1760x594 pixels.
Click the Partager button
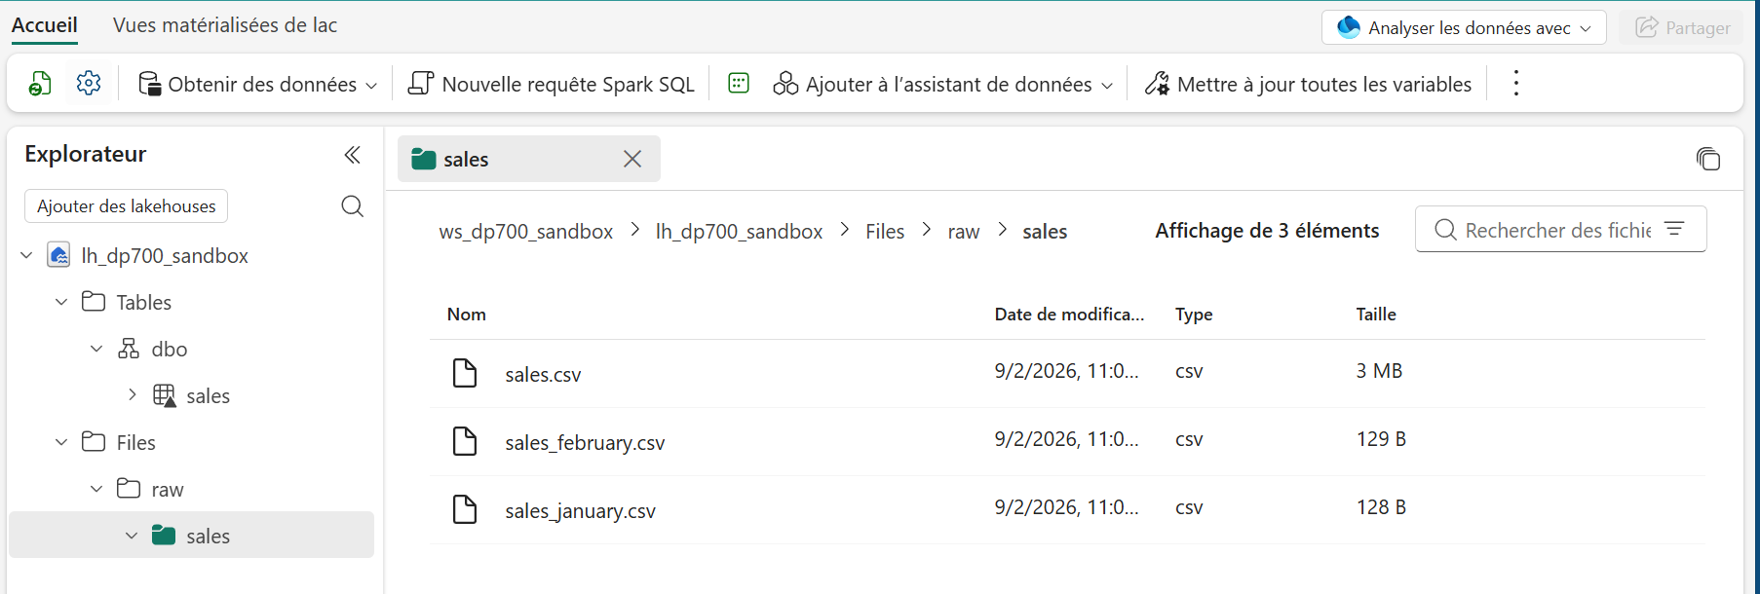(1683, 27)
